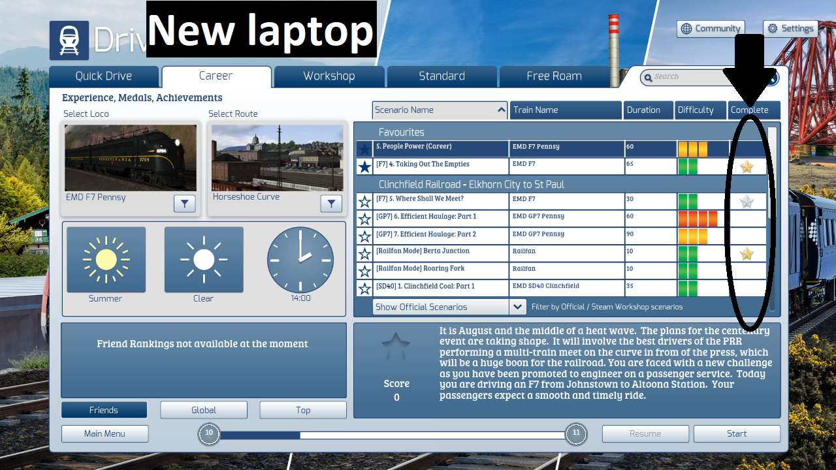Image resolution: width=836 pixels, height=470 pixels.
Task: Show Friends rankings
Action: 104,410
